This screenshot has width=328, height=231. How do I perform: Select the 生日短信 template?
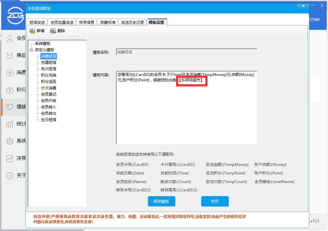(49, 119)
